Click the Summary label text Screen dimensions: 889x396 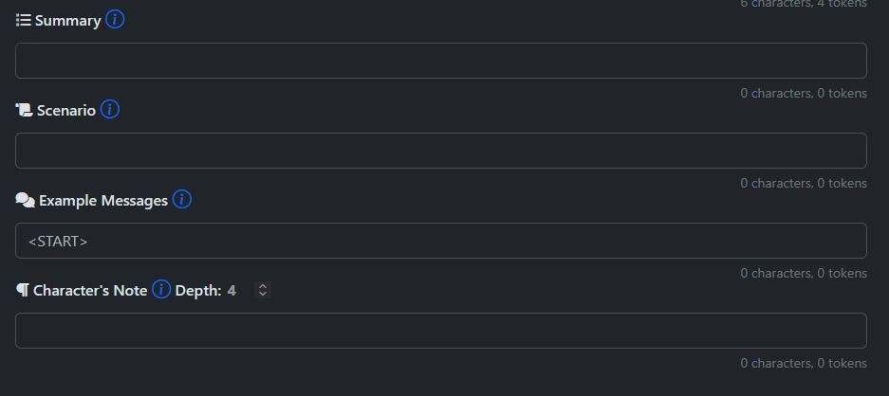tap(68, 21)
